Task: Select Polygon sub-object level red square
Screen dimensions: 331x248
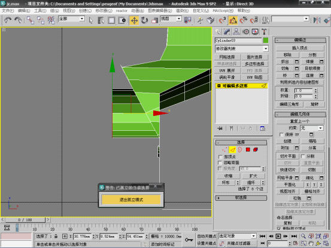Action: click(248, 149)
